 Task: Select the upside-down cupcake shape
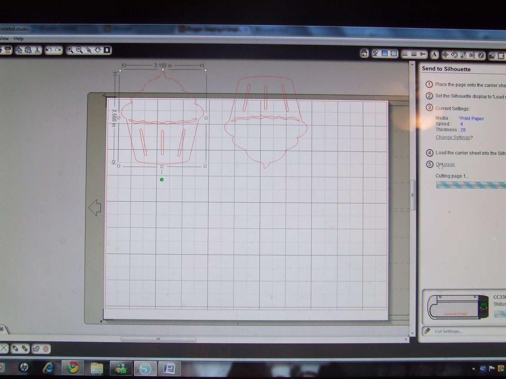(x=266, y=122)
